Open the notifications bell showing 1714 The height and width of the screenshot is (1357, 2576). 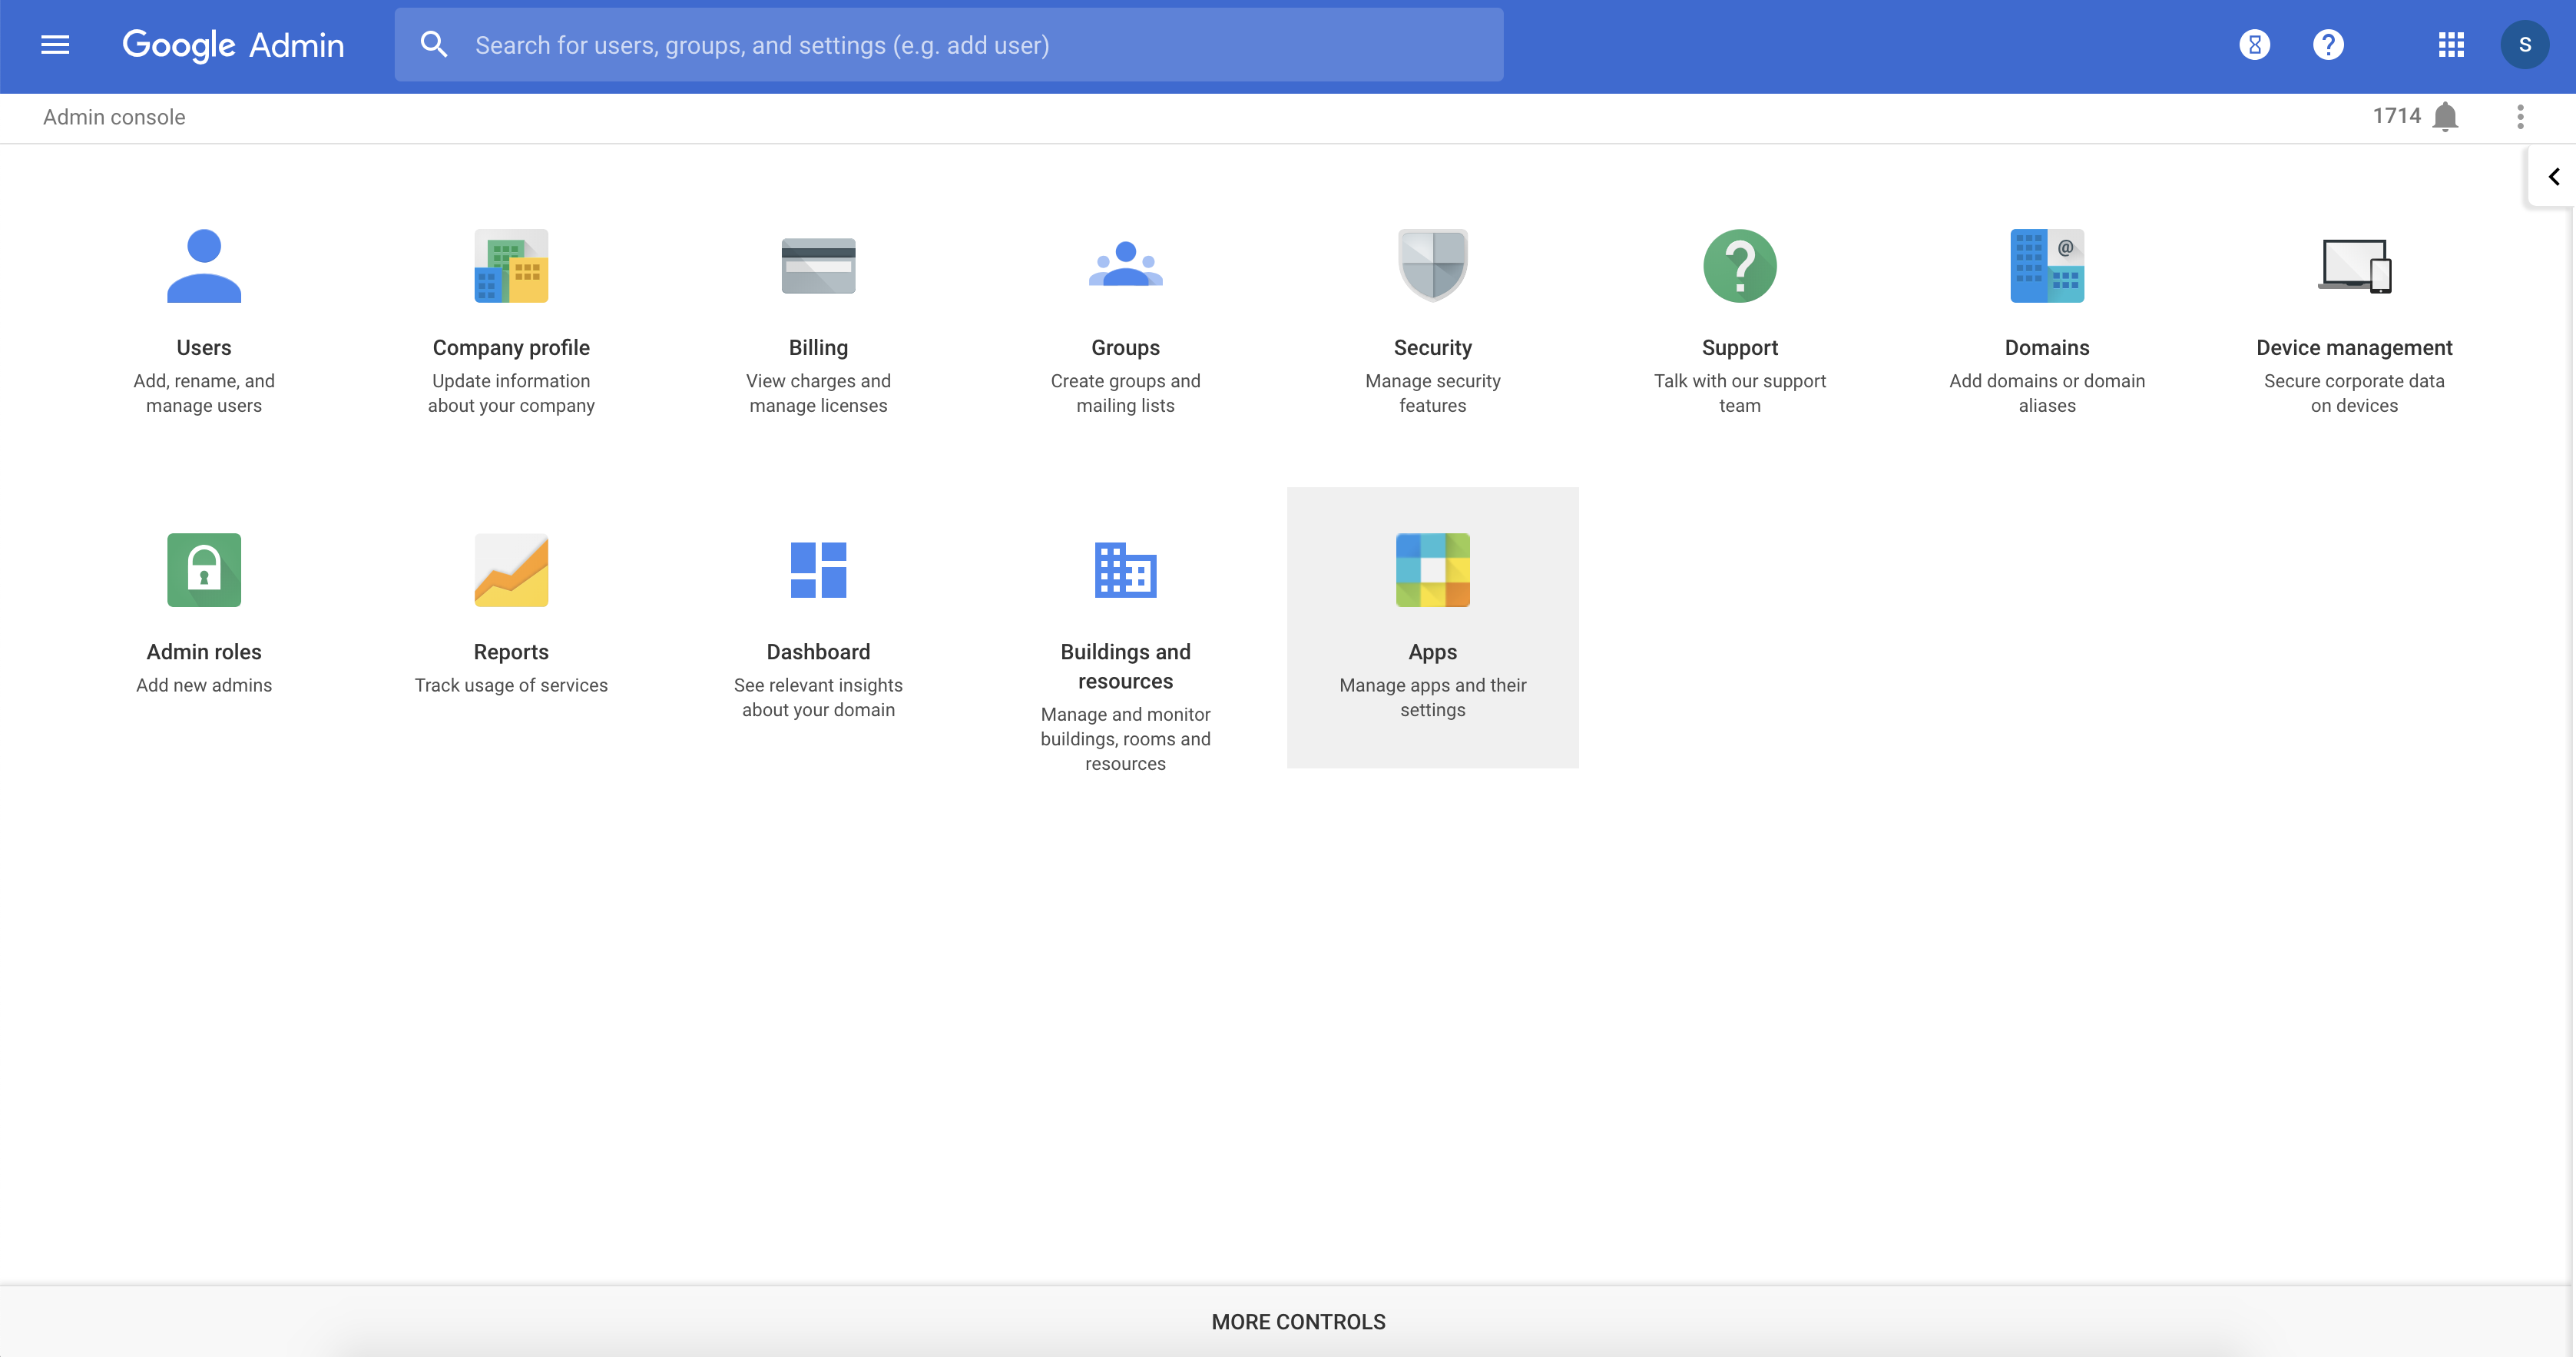[2445, 117]
